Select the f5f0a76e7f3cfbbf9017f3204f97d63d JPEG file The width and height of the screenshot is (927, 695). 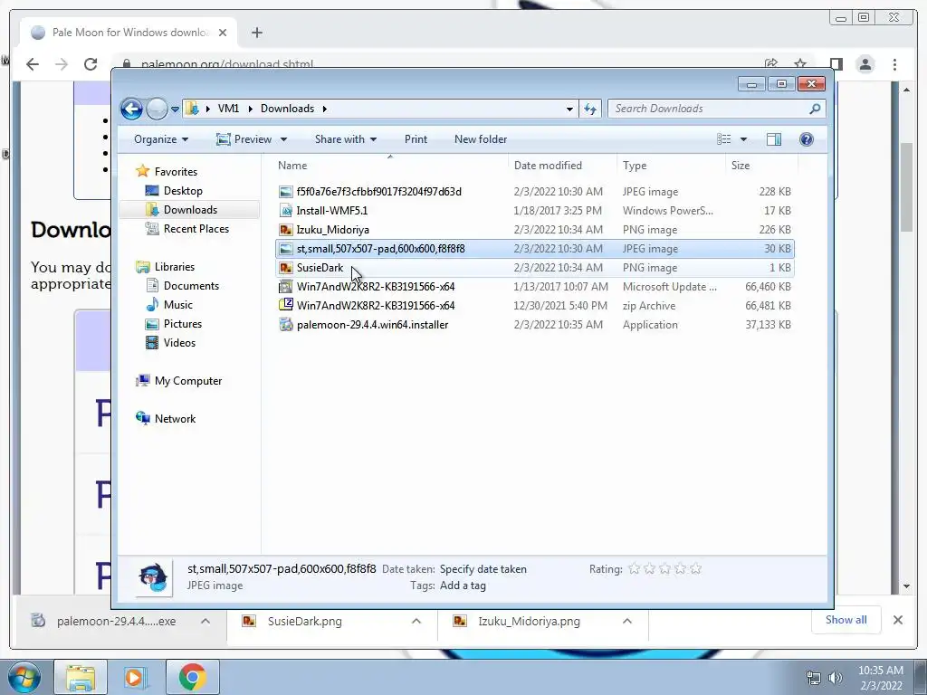(x=534, y=192)
